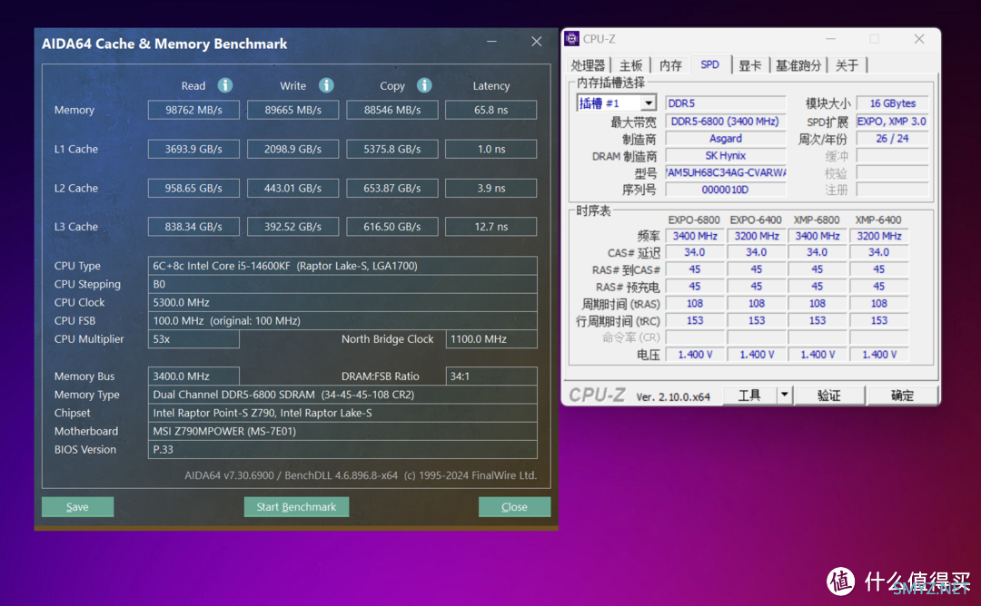The image size is (981, 606).
Task: Open the 内存 tab in CPU-Z
Action: point(670,65)
